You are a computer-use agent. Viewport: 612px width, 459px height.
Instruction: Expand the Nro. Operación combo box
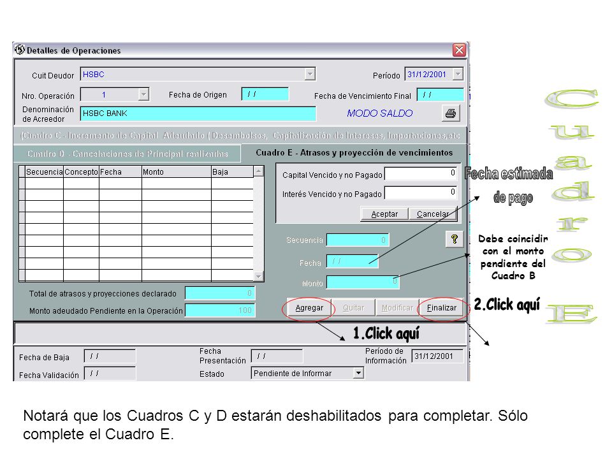143,94
